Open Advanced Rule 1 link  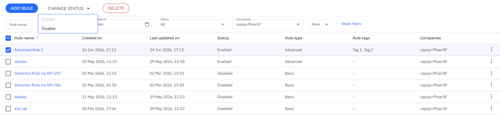pyautogui.click(x=29, y=50)
